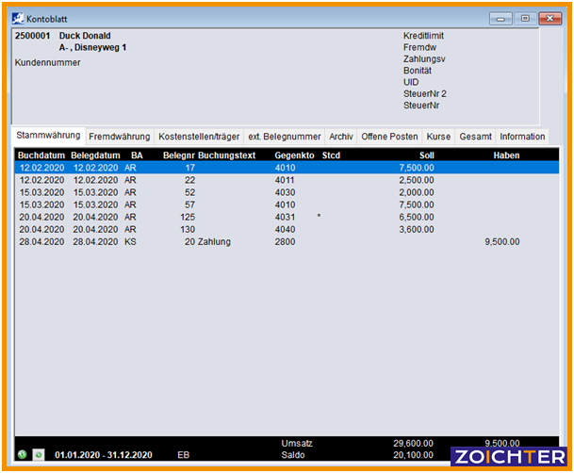Image resolution: width=574 pixels, height=473 pixels.
Task: Click the Kontoblatt window title icon
Action: point(19,18)
